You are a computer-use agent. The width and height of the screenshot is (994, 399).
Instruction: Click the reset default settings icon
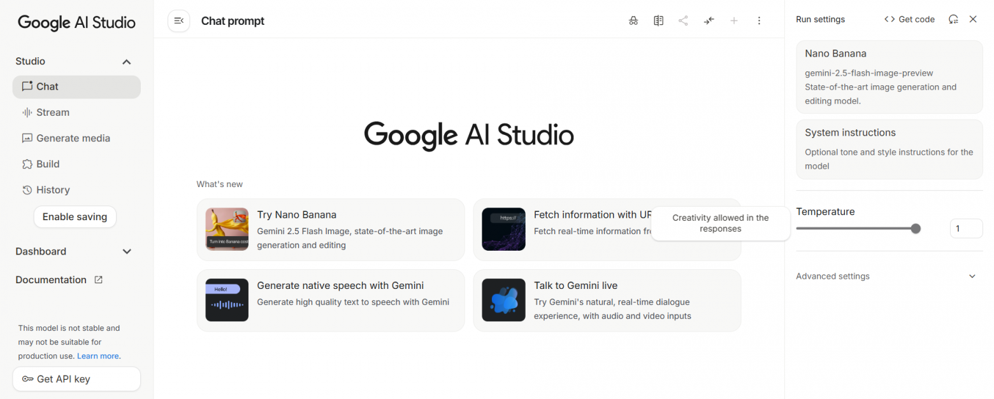[x=953, y=20]
